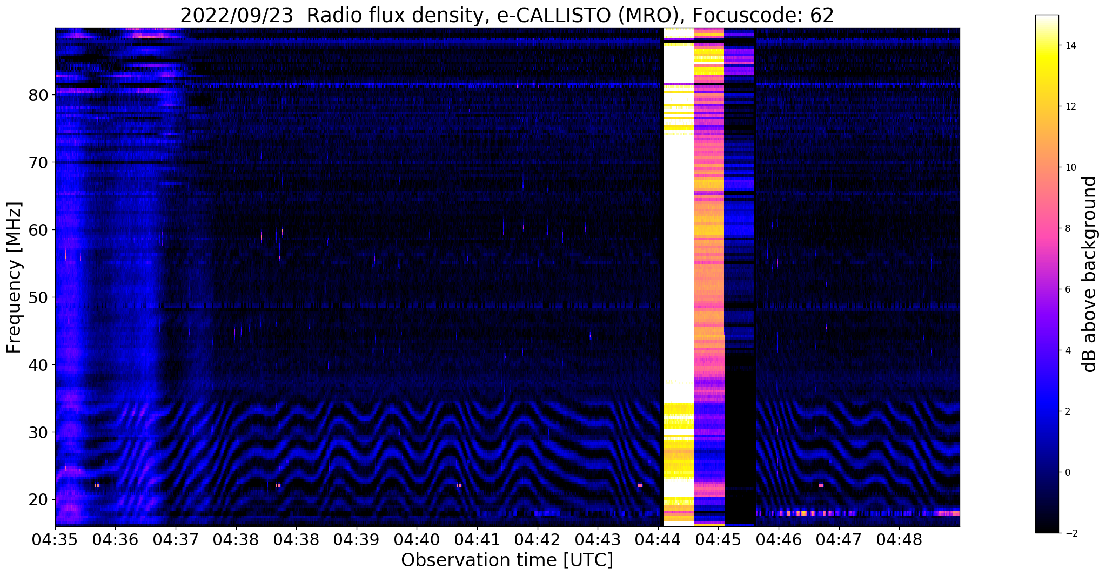Viewport: 1106px width, 576px height.
Task: Click the plot title mentioning e-CALLISTO (MRO)
Action: pyautogui.click(x=507, y=15)
